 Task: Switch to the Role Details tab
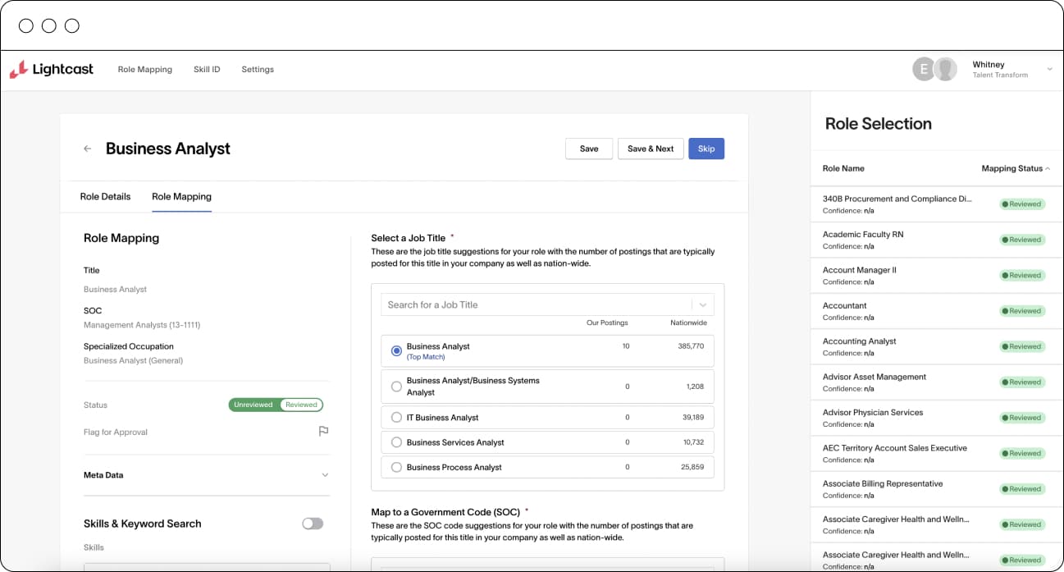tap(105, 197)
